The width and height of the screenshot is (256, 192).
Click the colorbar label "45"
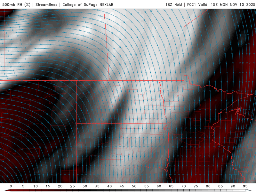(x=122, y=186)
